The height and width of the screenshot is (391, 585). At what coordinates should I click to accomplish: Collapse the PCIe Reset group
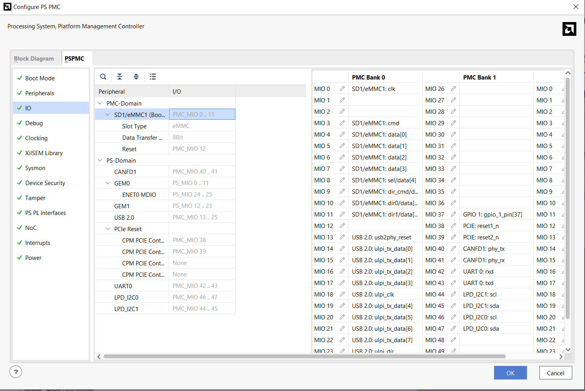click(108, 229)
